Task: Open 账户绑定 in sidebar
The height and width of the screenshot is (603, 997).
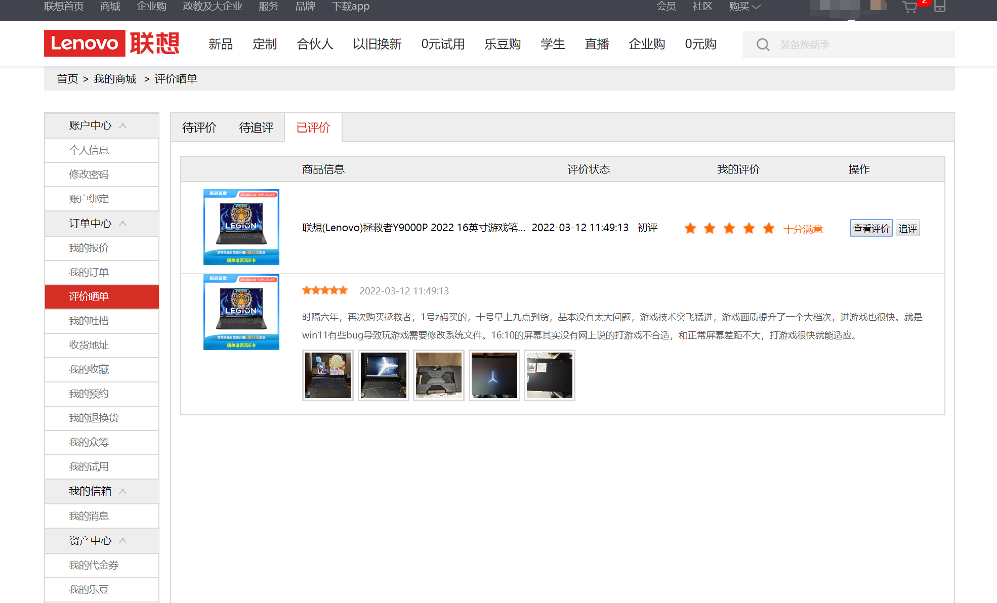Action: [x=102, y=199]
